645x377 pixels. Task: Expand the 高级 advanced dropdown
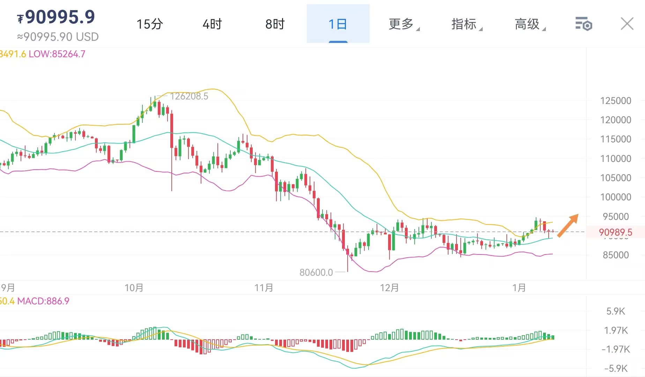[529, 24]
